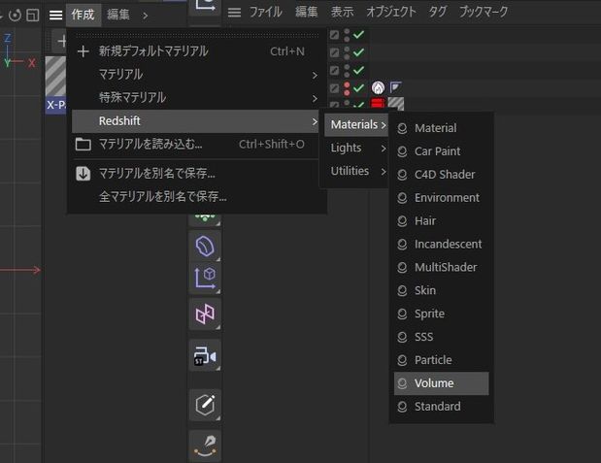The image size is (601, 463).
Task: Open the オブジェクト menu
Action: click(391, 12)
